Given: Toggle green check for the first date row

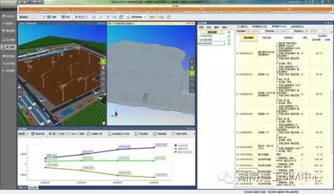Looking at the screenshot, I should pyautogui.click(x=229, y=36).
